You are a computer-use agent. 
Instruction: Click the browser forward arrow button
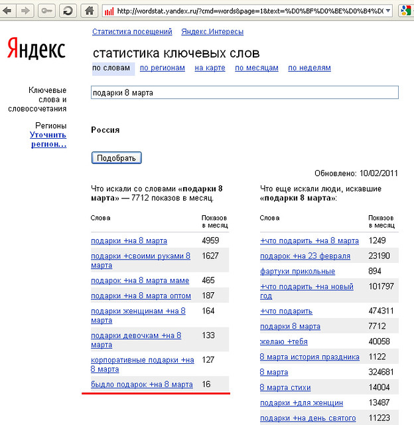pos(25,11)
